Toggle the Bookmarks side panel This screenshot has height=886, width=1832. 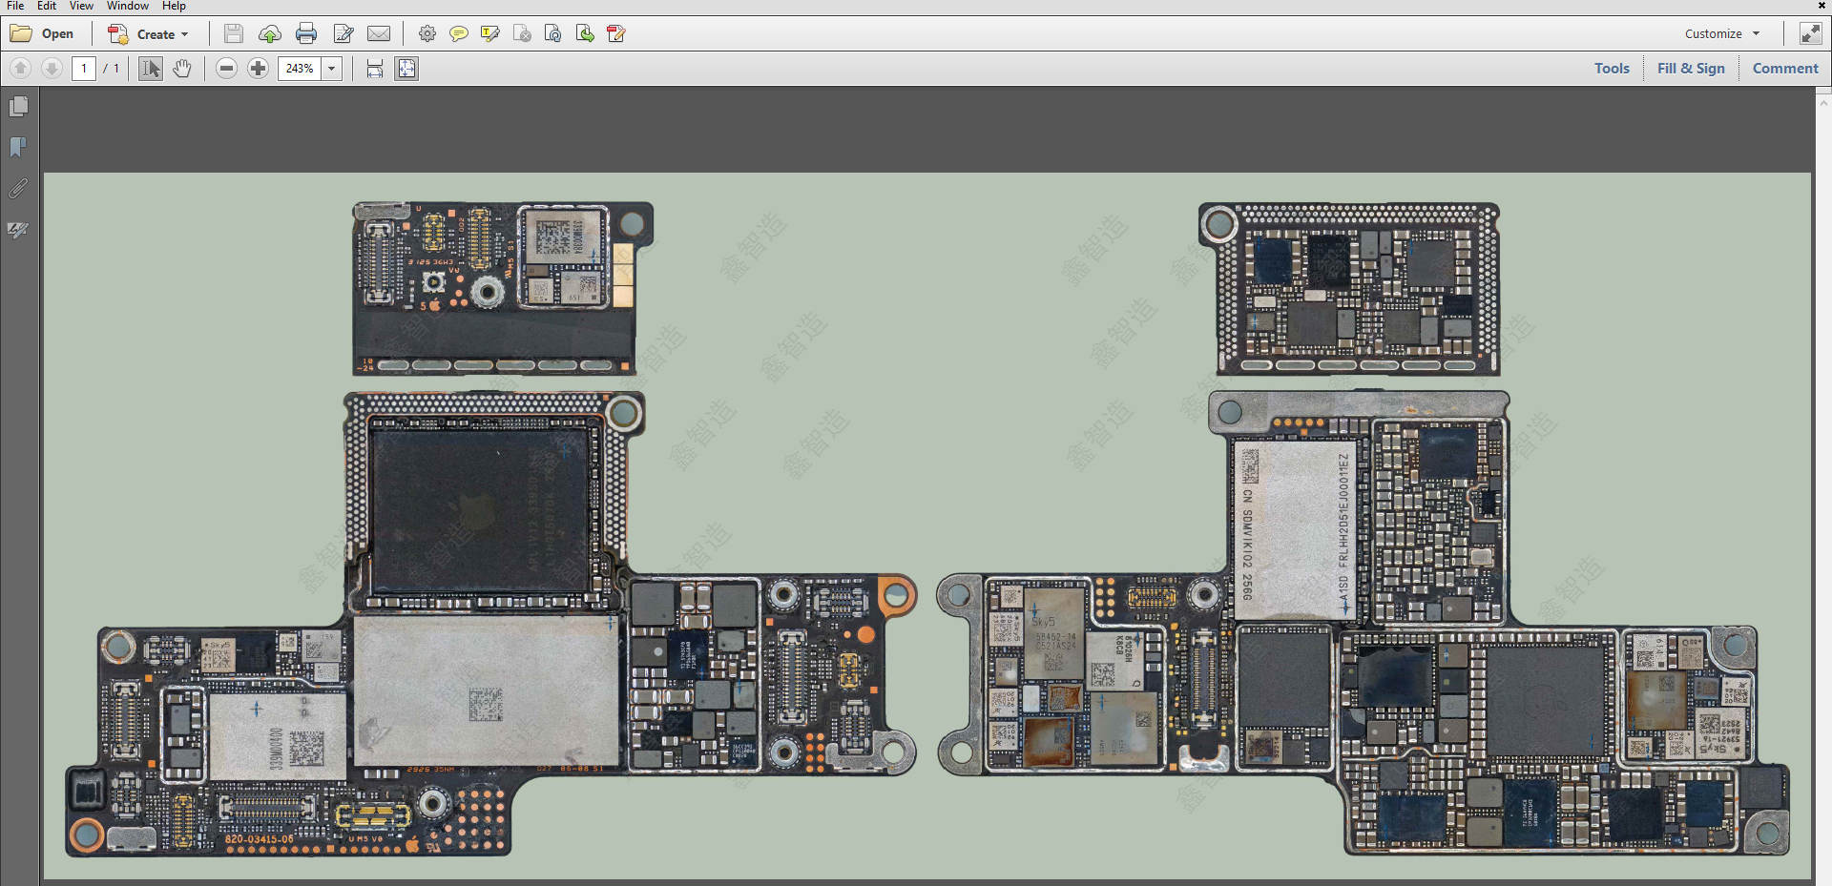point(18,147)
